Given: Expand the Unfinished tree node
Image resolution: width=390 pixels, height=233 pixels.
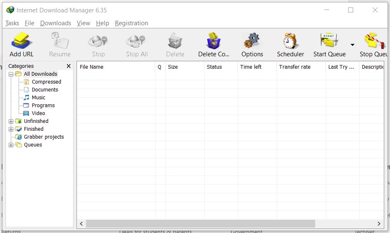Looking at the screenshot, I should tap(11, 122).
